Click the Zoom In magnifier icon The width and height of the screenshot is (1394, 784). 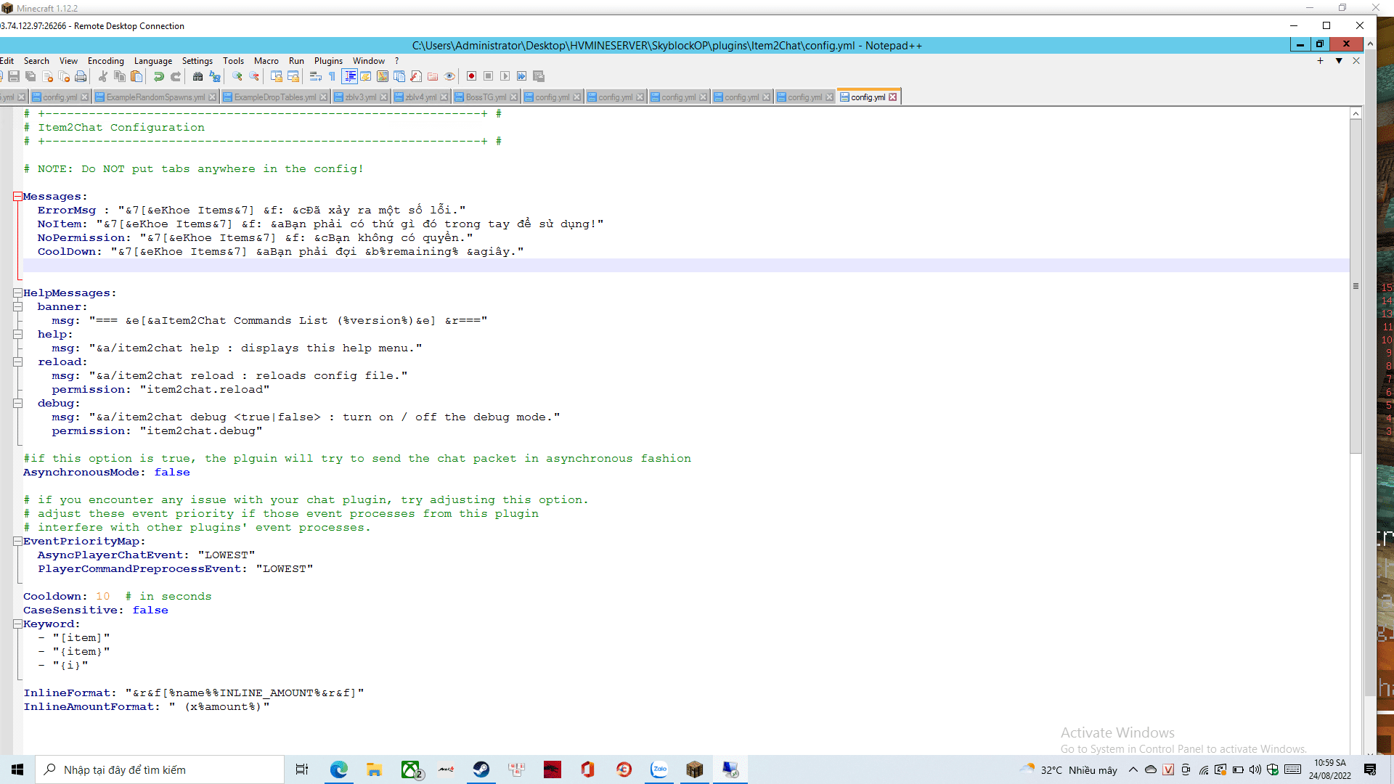click(237, 76)
